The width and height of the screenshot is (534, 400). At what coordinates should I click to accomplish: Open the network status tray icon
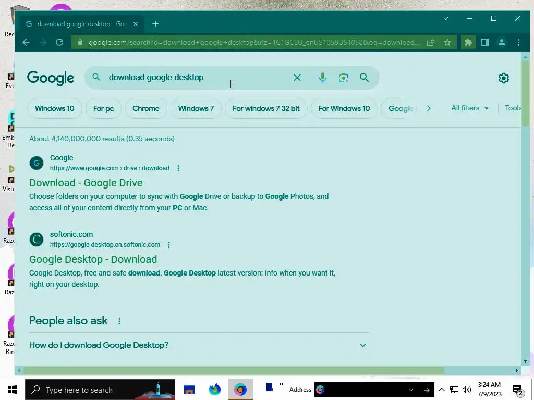point(454,390)
